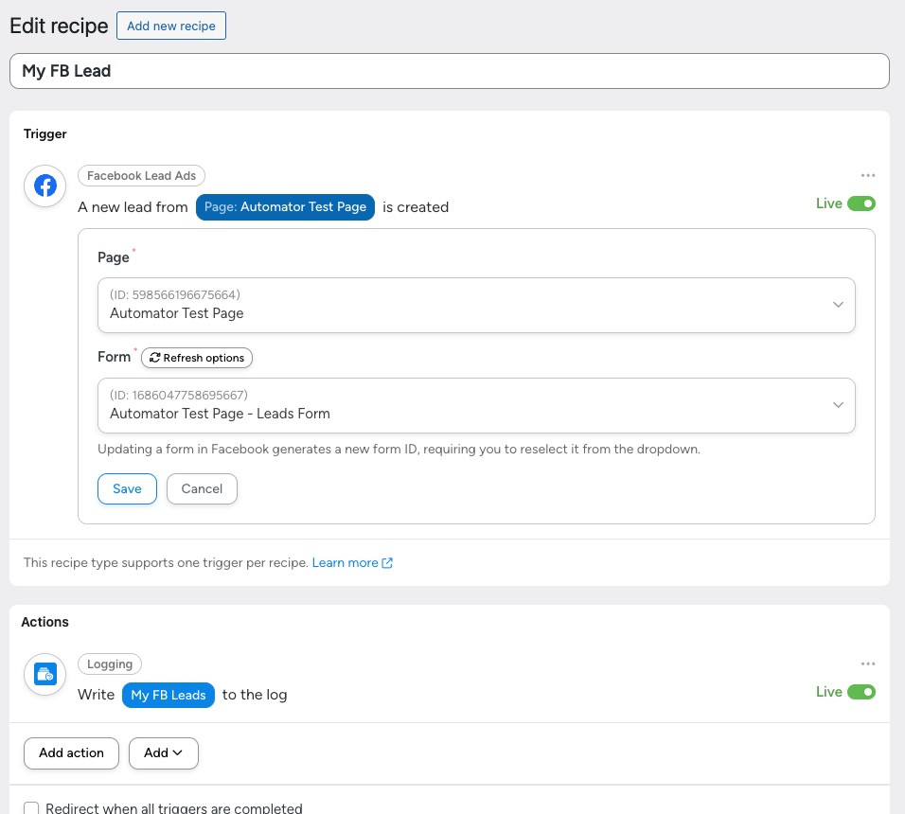Disable the Logging action Live switch

(861, 692)
